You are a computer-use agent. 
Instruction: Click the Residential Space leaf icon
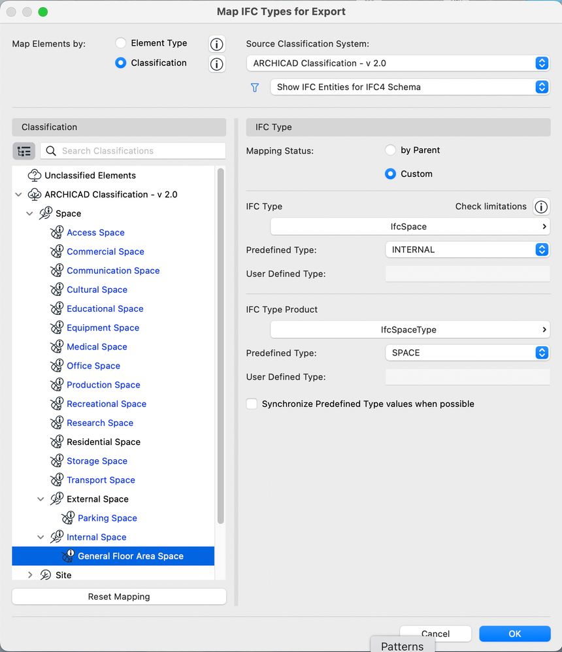pos(57,442)
